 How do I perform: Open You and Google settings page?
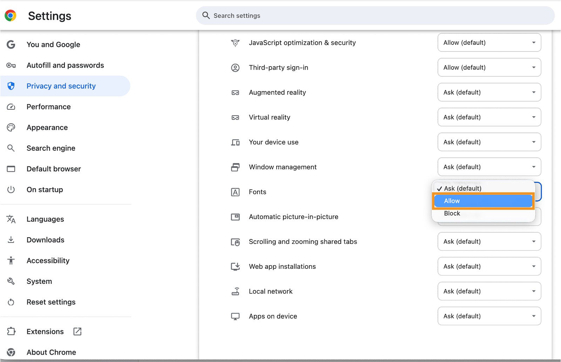[x=53, y=45]
